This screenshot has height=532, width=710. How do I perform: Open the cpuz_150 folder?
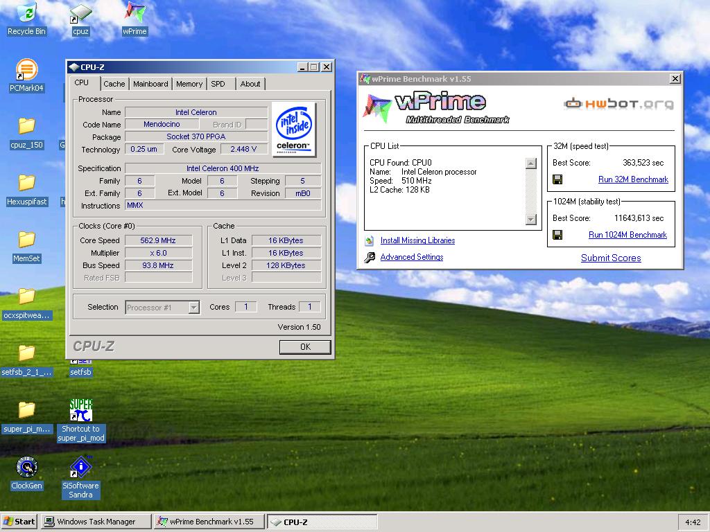(26, 132)
